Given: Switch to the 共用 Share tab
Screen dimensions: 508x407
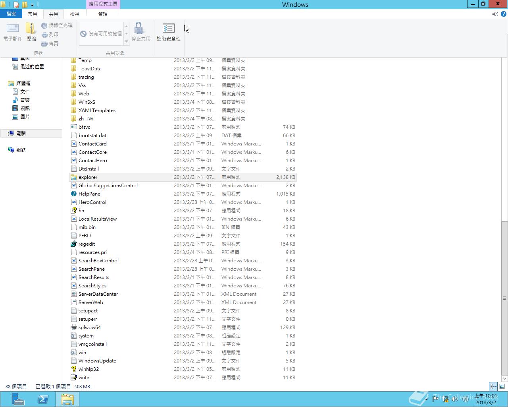Looking at the screenshot, I should [54, 14].
